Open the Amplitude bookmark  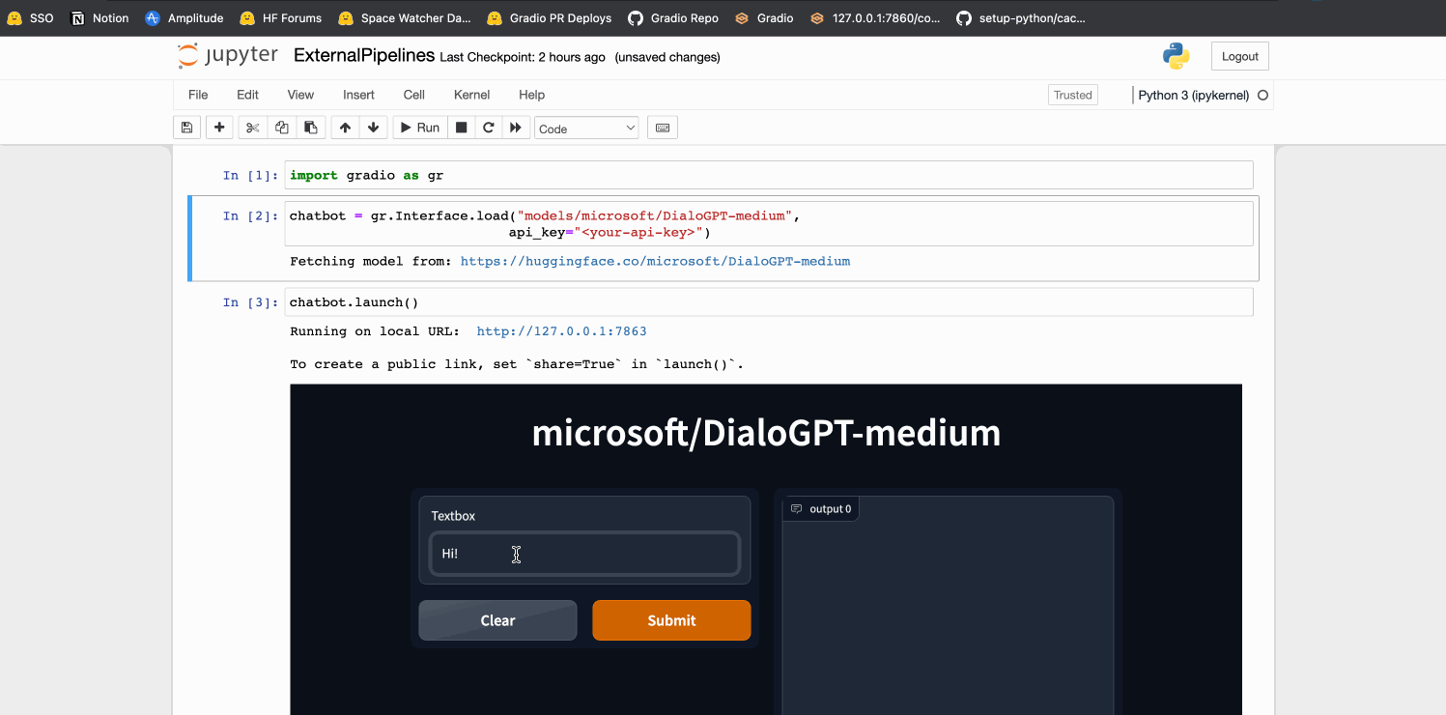coord(184,17)
